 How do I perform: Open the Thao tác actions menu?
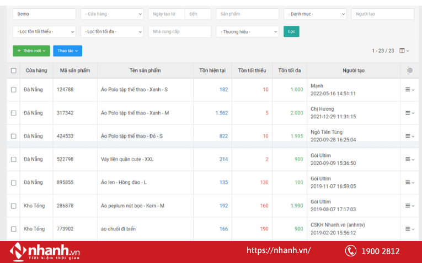pos(67,51)
